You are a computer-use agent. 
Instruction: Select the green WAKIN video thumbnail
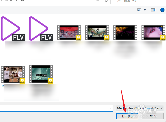(41, 74)
